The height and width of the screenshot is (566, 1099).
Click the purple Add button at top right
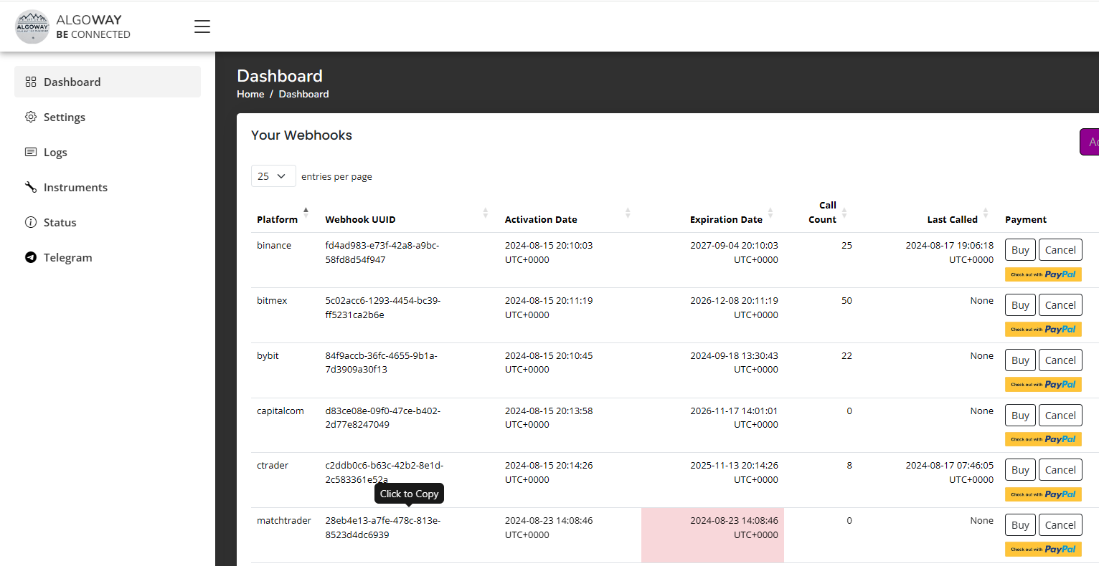coord(1090,142)
